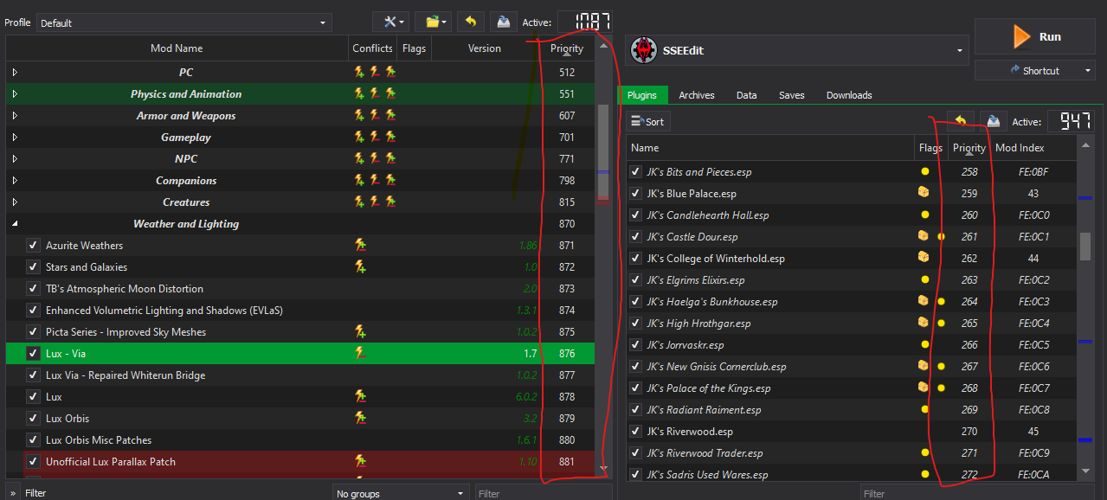
Task: Uncheck JK's High Hrothgar.esp plugin
Action: (636, 324)
